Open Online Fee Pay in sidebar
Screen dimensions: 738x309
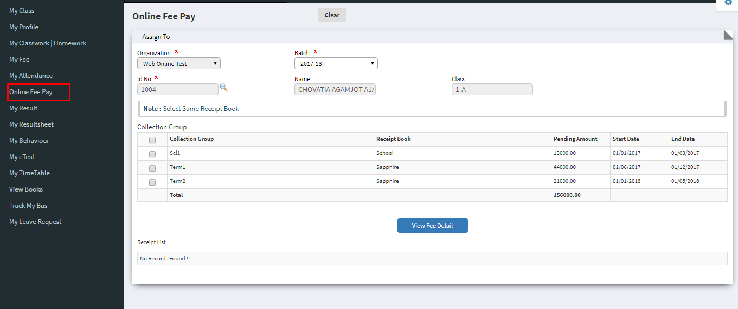tap(31, 92)
